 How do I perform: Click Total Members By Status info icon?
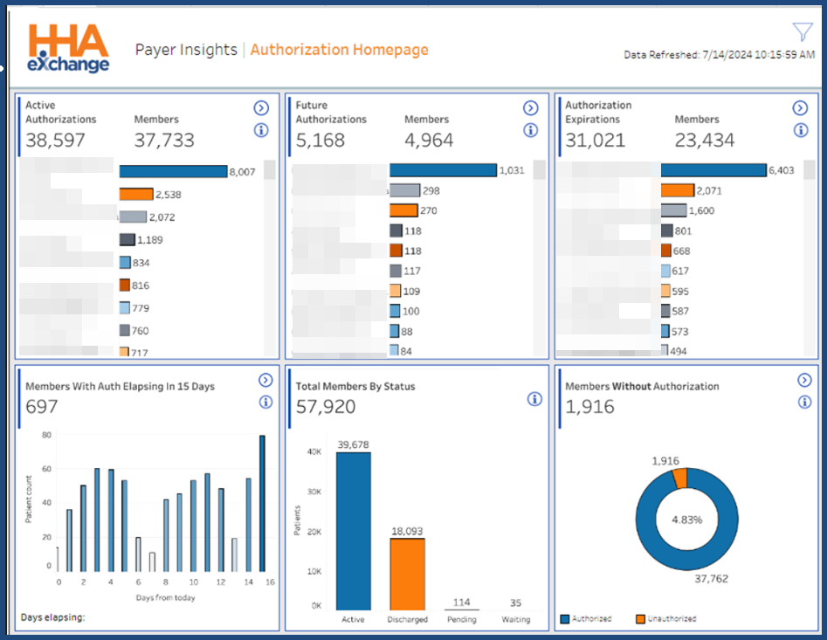click(x=534, y=399)
